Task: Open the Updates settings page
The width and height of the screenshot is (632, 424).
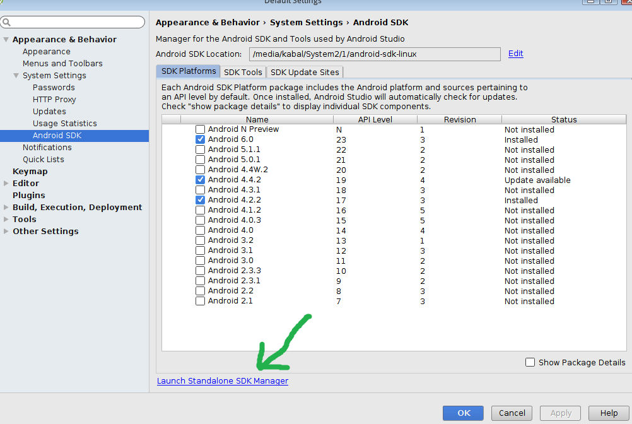Action: (x=49, y=112)
